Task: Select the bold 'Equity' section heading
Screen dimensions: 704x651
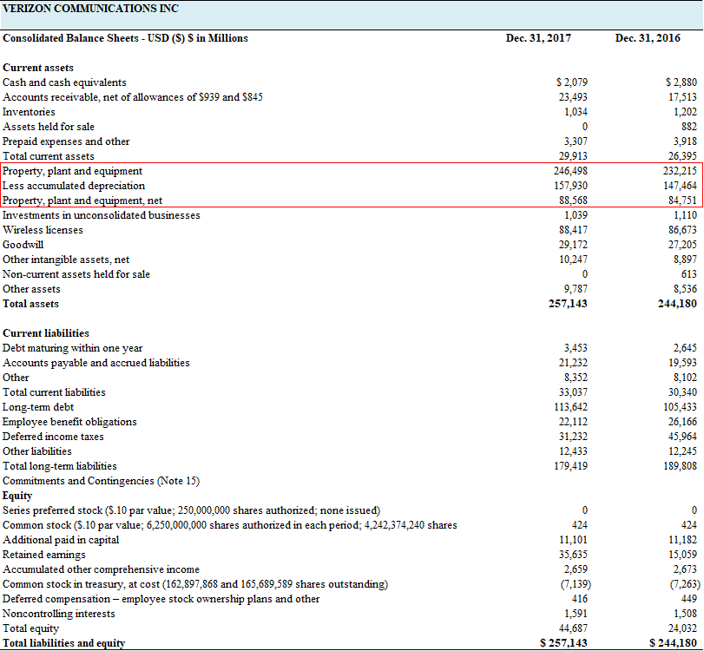Action: 17,496
